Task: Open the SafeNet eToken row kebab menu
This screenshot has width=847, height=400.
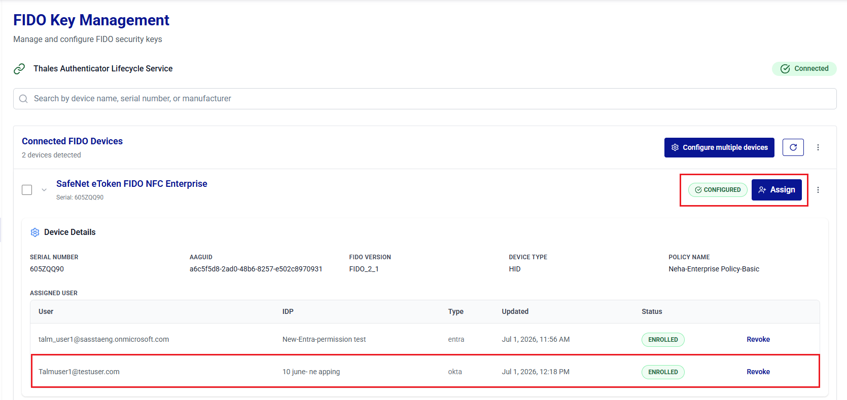Action: click(818, 190)
